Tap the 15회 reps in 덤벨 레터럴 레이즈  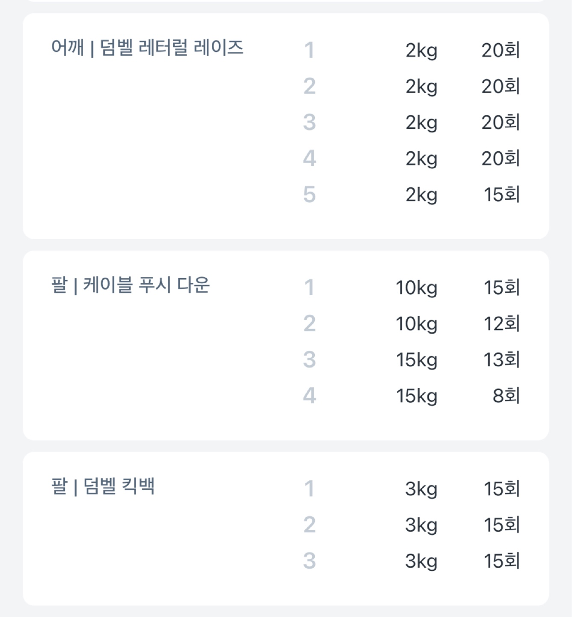[x=501, y=195]
